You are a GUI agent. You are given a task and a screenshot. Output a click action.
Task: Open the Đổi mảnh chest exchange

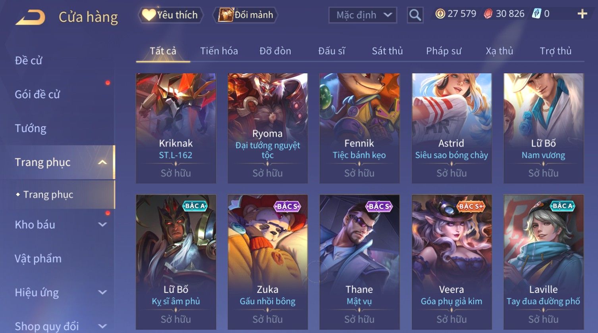(245, 15)
